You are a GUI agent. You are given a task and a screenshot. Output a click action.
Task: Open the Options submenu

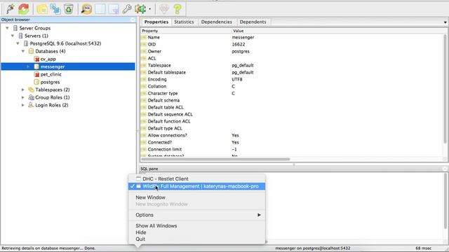[x=196, y=215]
